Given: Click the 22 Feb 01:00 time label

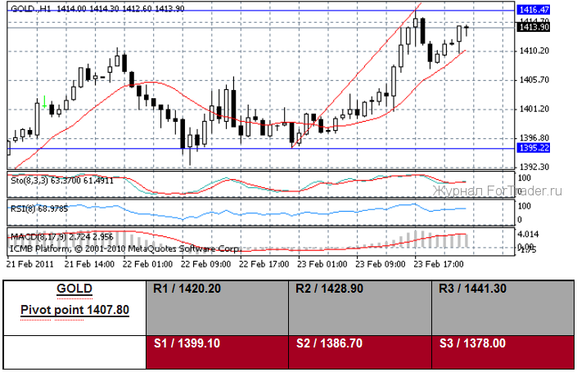Looking at the screenshot, I should pyautogui.click(x=147, y=264).
